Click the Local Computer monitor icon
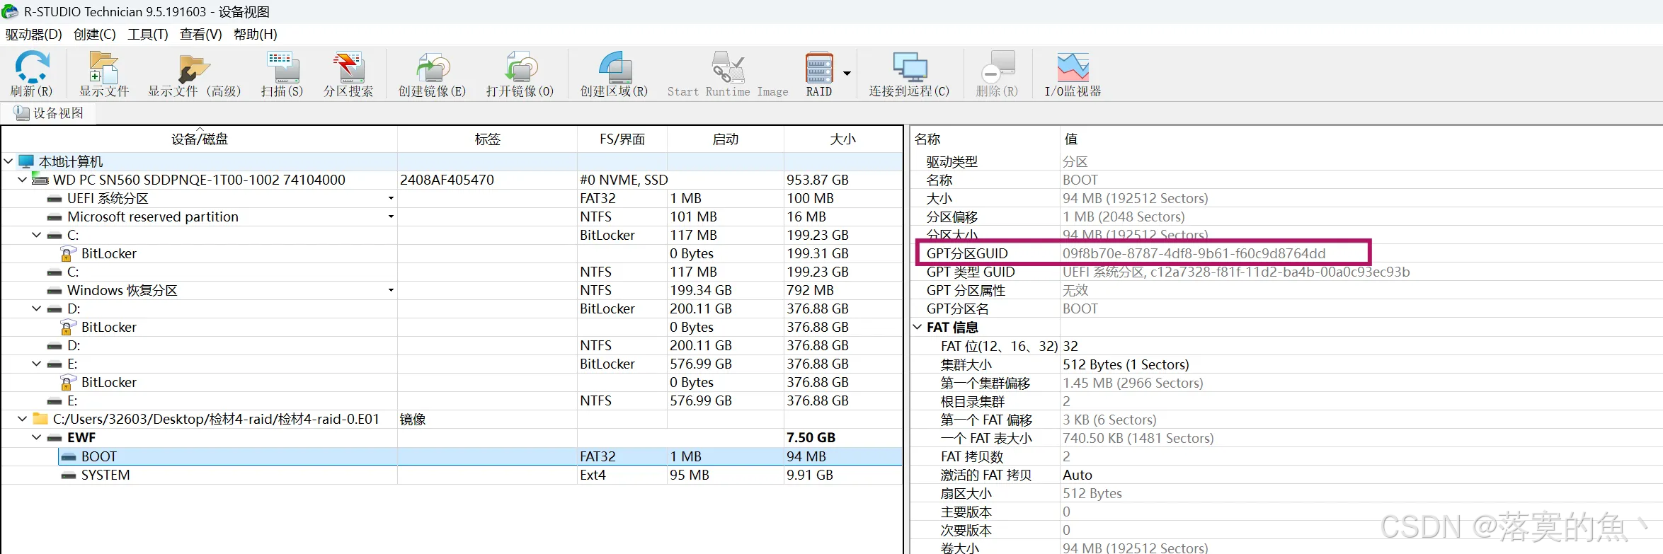The width and height of the screenshot is (1663, 554). click(x=26, y=161)
